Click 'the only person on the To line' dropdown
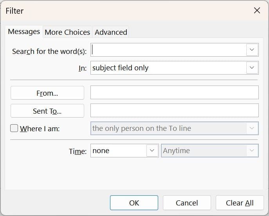269x216 pixels. click(x=174, y=128)
